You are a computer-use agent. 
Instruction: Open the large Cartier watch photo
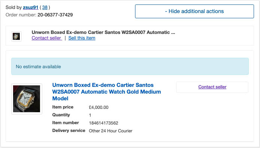(x=27, y=99)
